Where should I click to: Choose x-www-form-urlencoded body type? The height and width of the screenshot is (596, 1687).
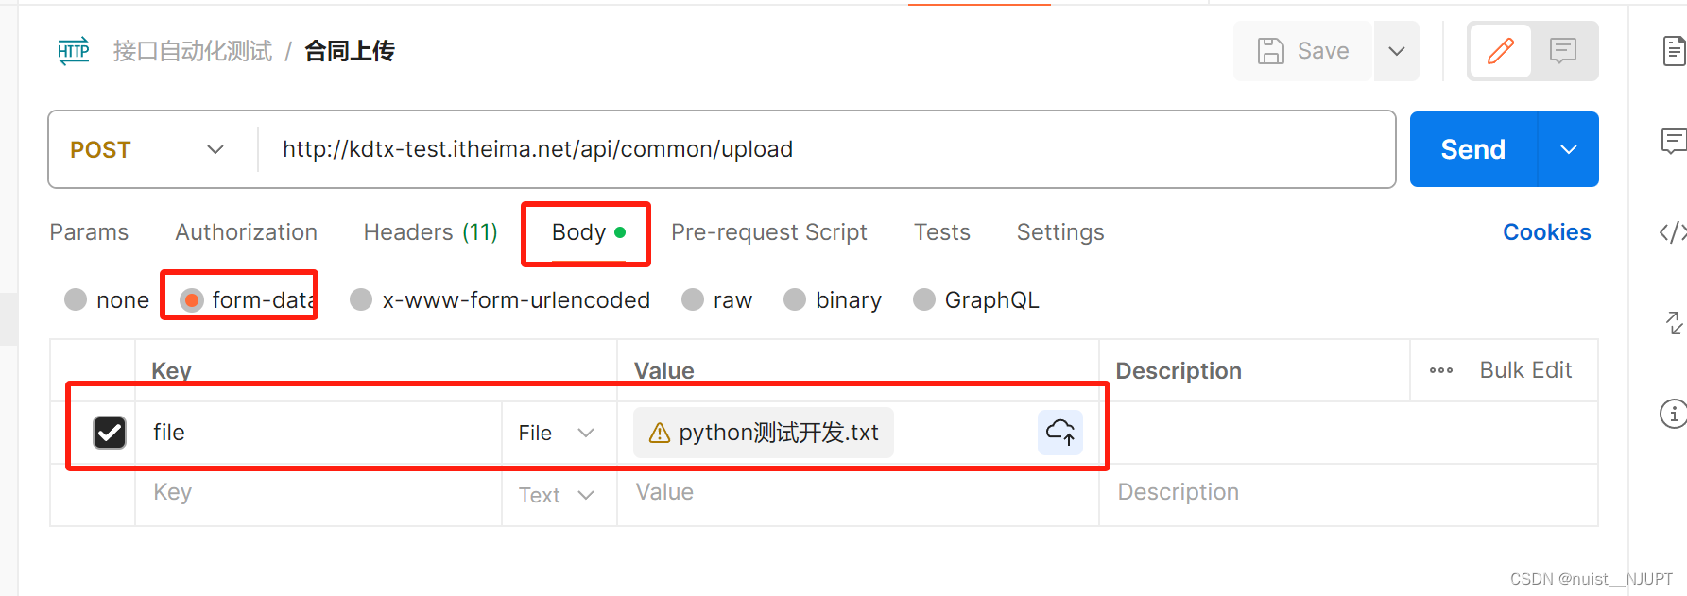pos(361,300)
